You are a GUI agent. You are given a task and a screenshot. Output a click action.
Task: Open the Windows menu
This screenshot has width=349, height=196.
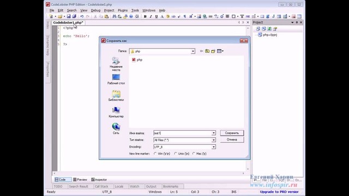click(149, 10)
